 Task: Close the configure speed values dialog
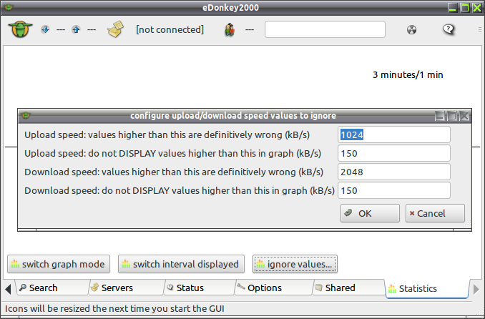(464, 116)
